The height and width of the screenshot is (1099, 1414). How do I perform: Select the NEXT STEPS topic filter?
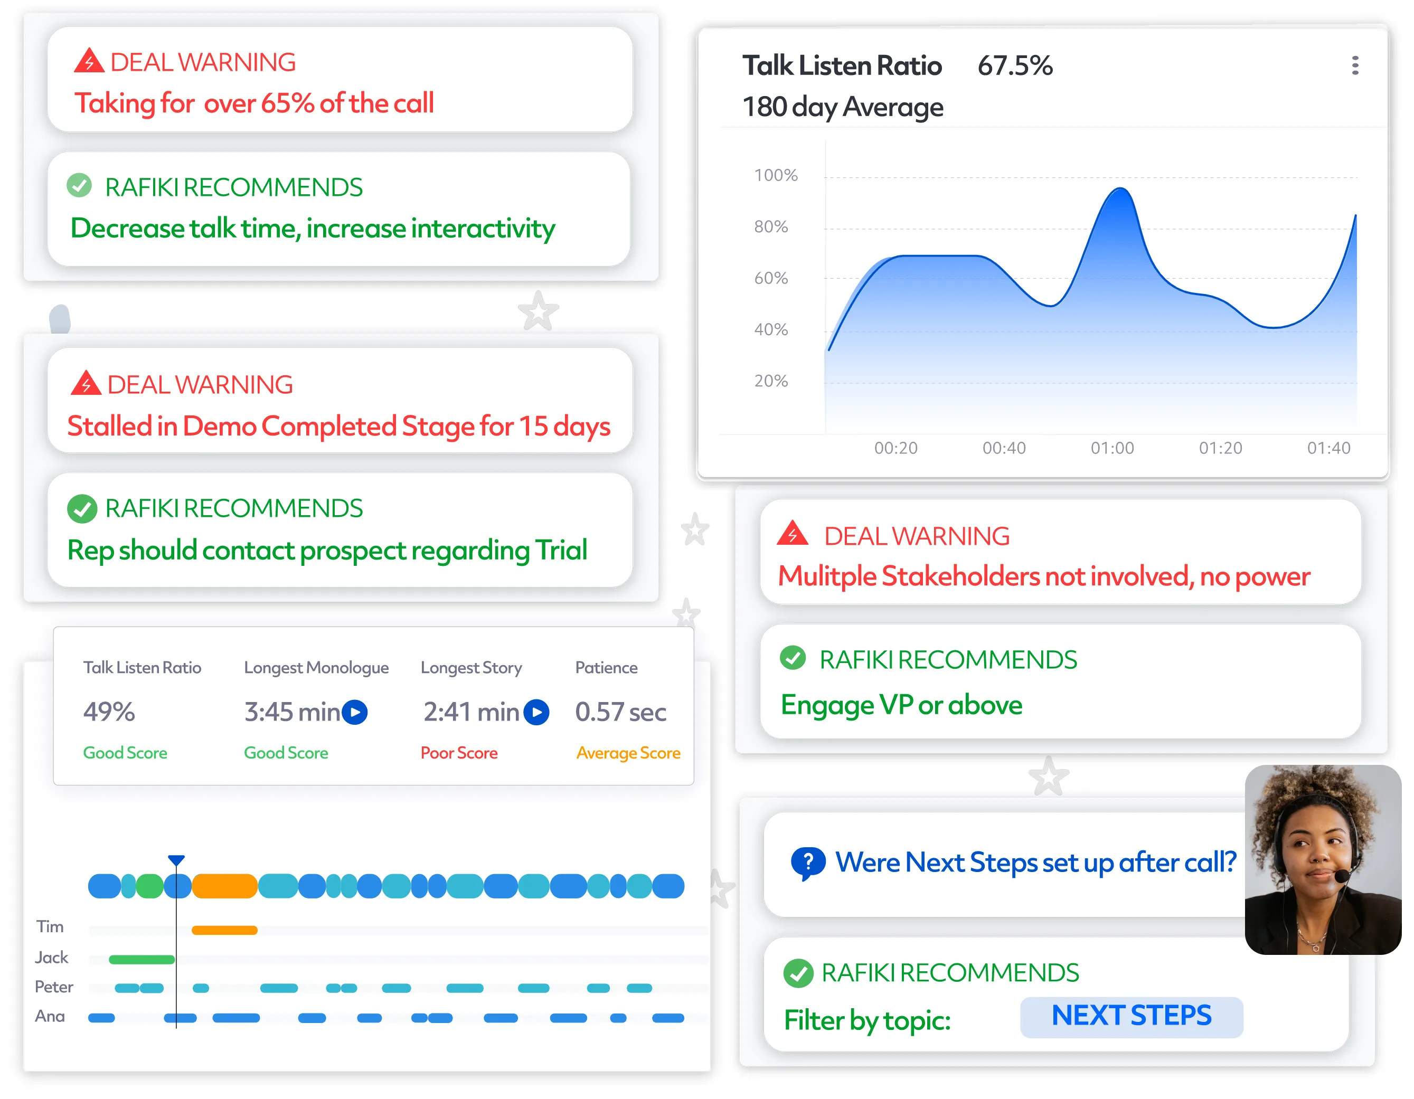(x=1131, y=1017)
